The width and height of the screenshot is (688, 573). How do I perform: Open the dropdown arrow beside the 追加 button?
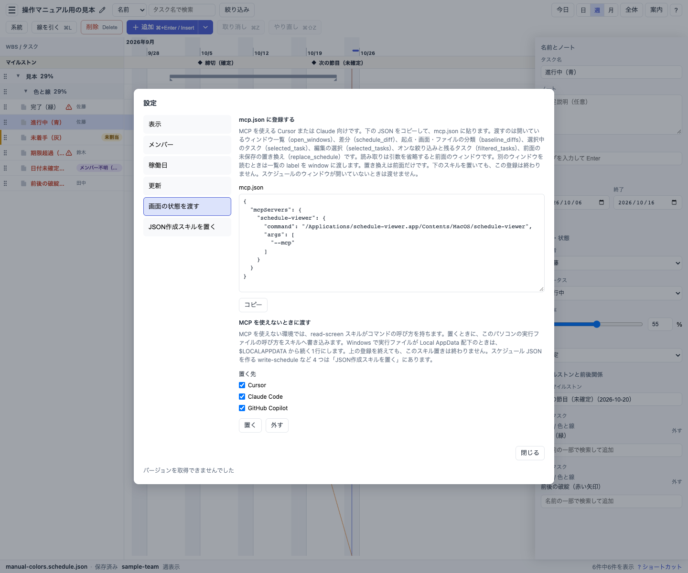point(205,27)
